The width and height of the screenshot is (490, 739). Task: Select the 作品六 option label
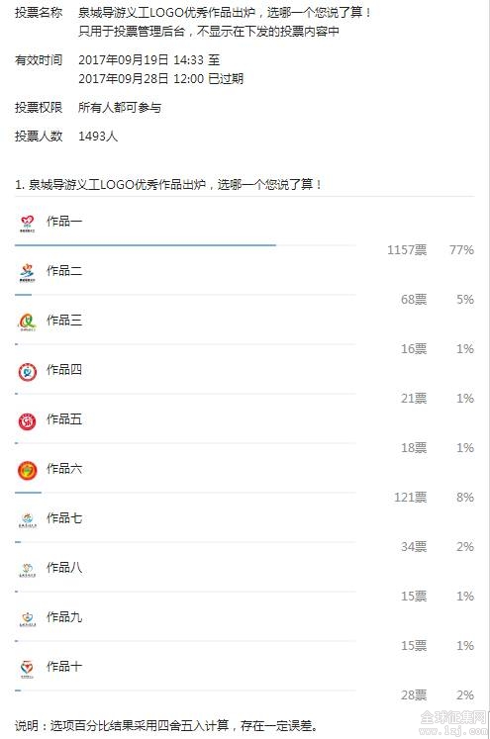(64, 468)
